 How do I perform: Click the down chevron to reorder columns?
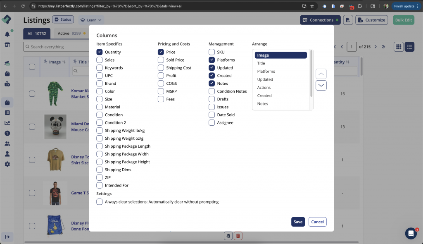[321, 85]
